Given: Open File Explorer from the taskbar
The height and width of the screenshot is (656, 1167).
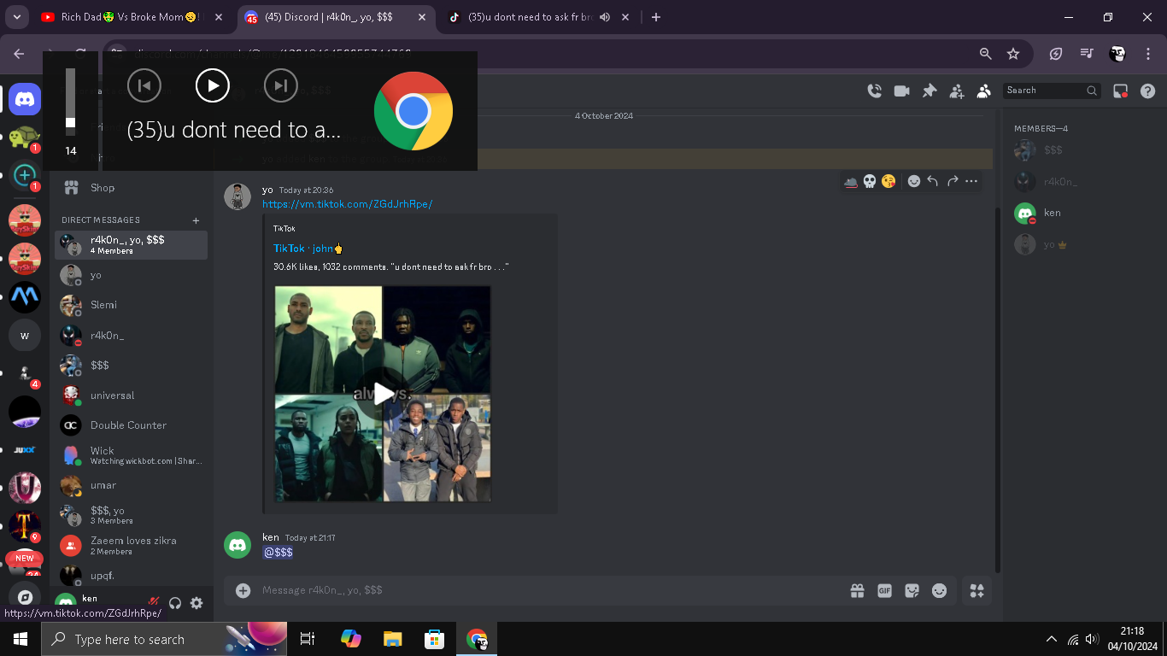Looking at the screenshot, I should (392, 639).
